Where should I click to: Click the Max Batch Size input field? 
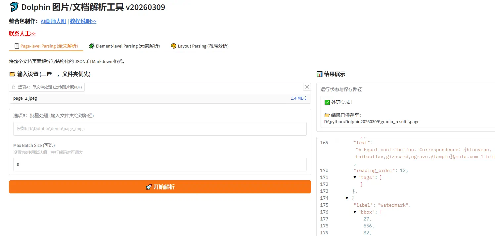[x=160, y=164]
